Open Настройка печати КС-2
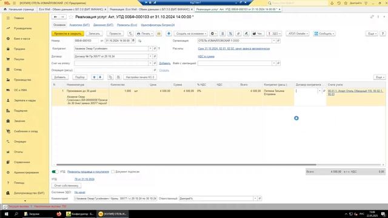 click(x=140, y=77)
